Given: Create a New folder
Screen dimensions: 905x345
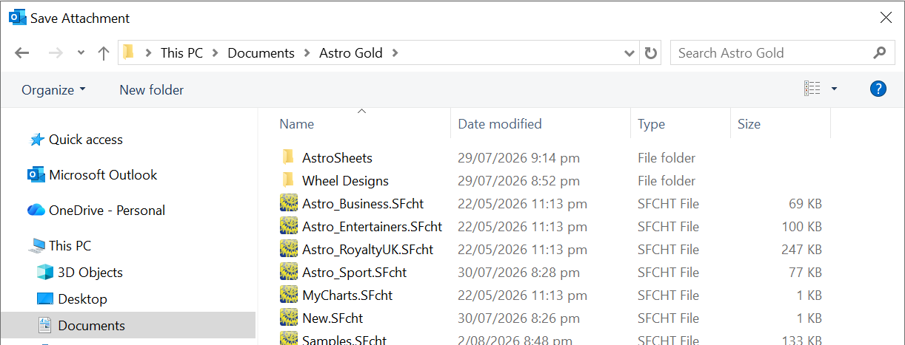Looking at the screenshot, I should 152,89.
